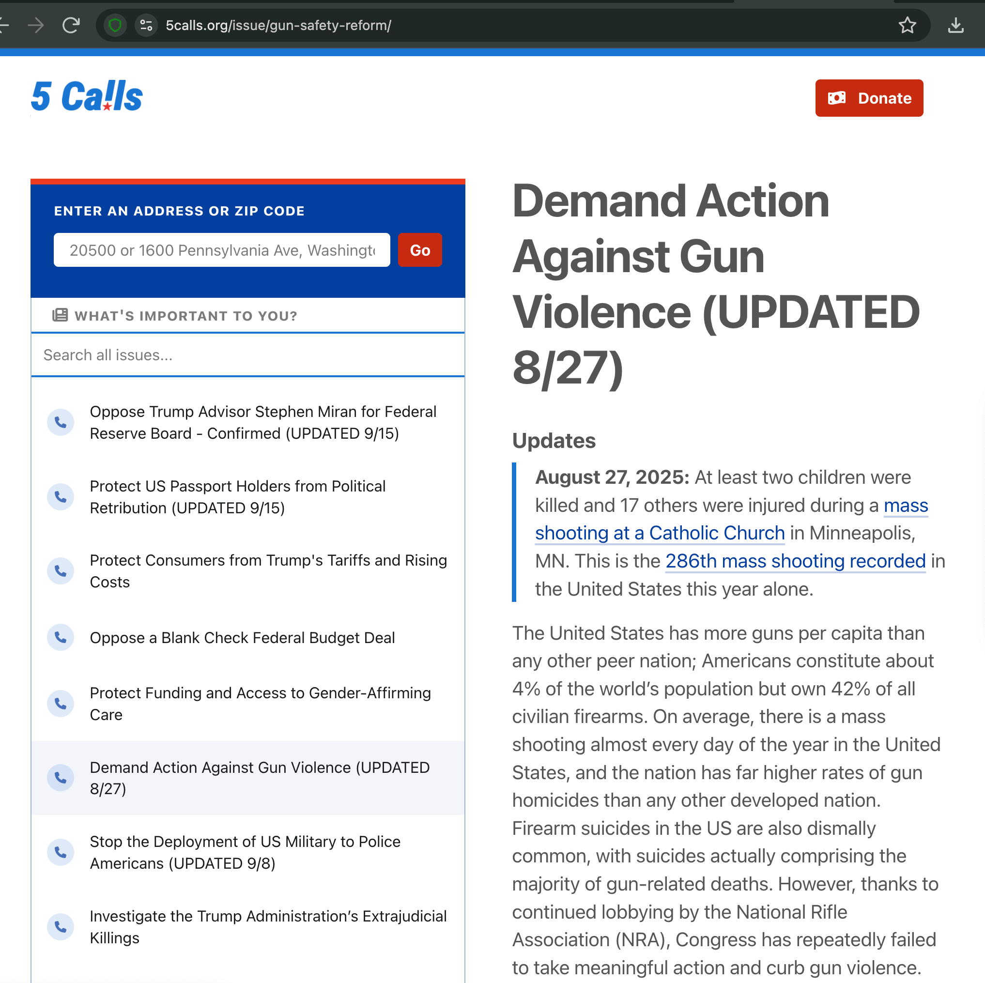The height and width of the screenshot is (983, 985).
Task: Click the 5 Calls logo
Action: 87,96
